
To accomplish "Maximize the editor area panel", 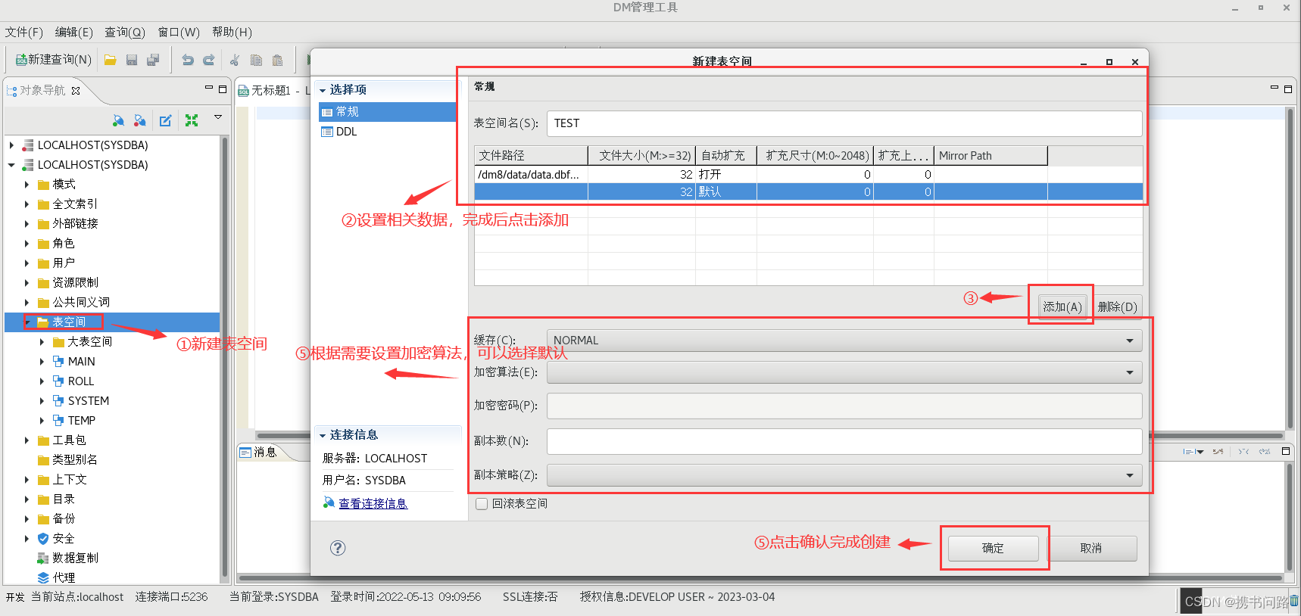I will point(1288,89).
